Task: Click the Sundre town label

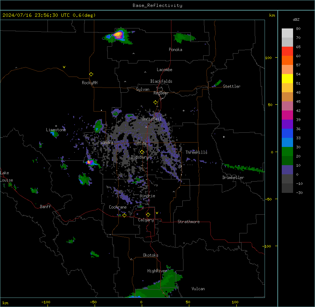Action: (x=107, y=143)
